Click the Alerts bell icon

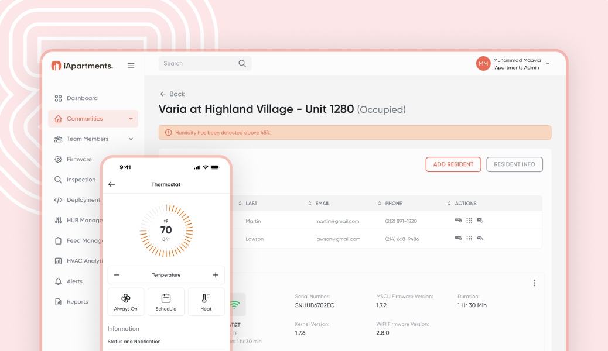coord(58,281)
